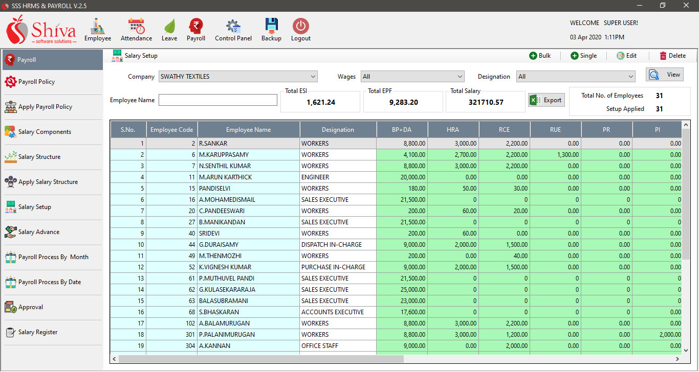Click in the Employee Name input field
The width and height of the screenshot is (699, 372).
(x=218, y=100)
